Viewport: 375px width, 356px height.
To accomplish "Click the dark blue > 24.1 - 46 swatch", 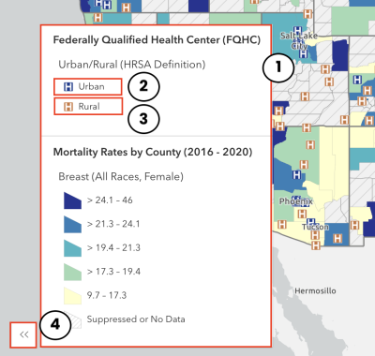I will click(x=72, y=200).
